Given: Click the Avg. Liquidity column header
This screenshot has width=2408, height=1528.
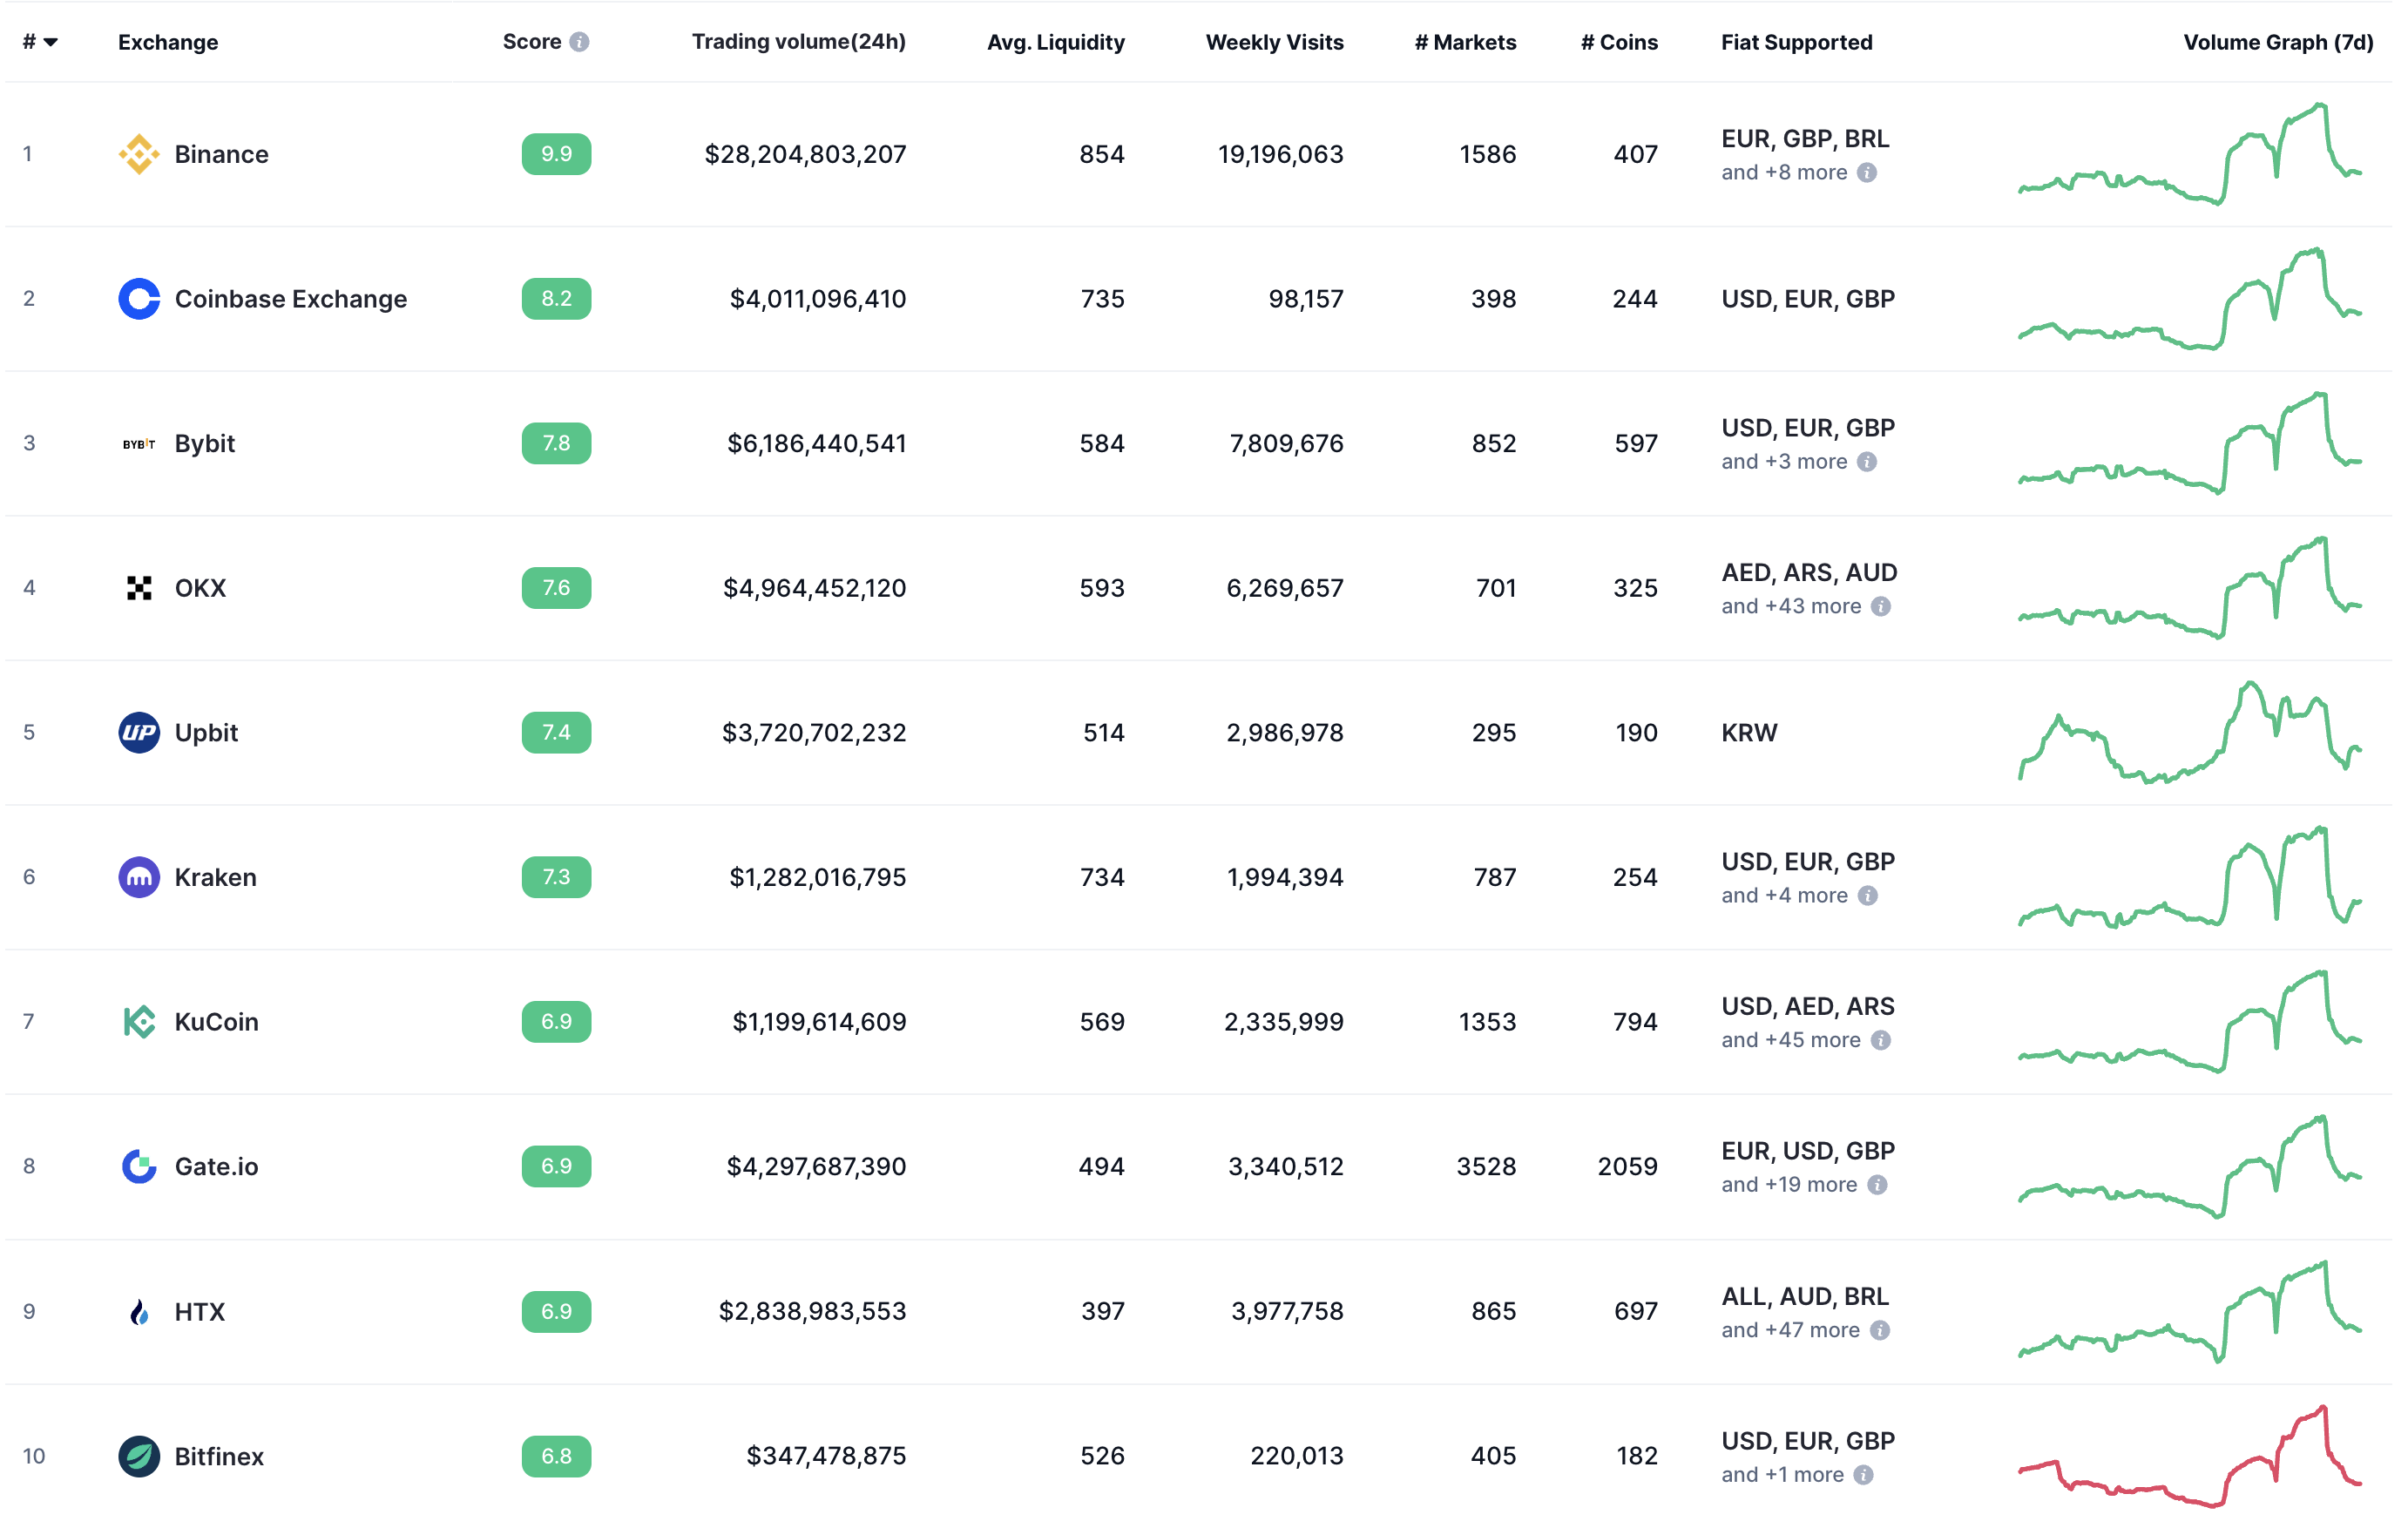Looking at the screenshot, I should (1055, 42).
